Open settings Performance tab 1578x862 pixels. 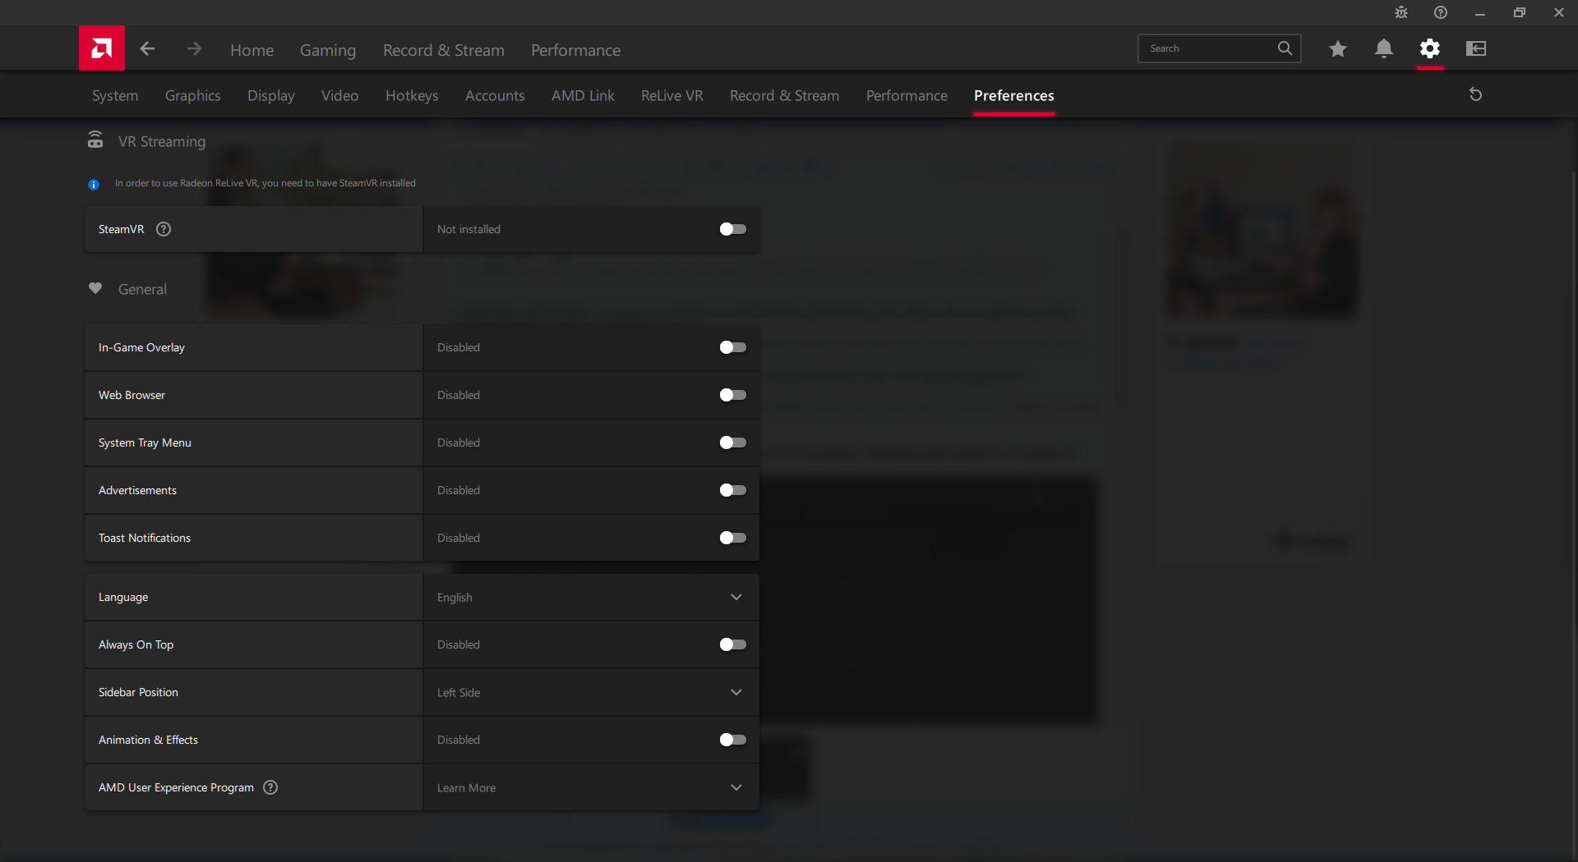tap(907, 95)
